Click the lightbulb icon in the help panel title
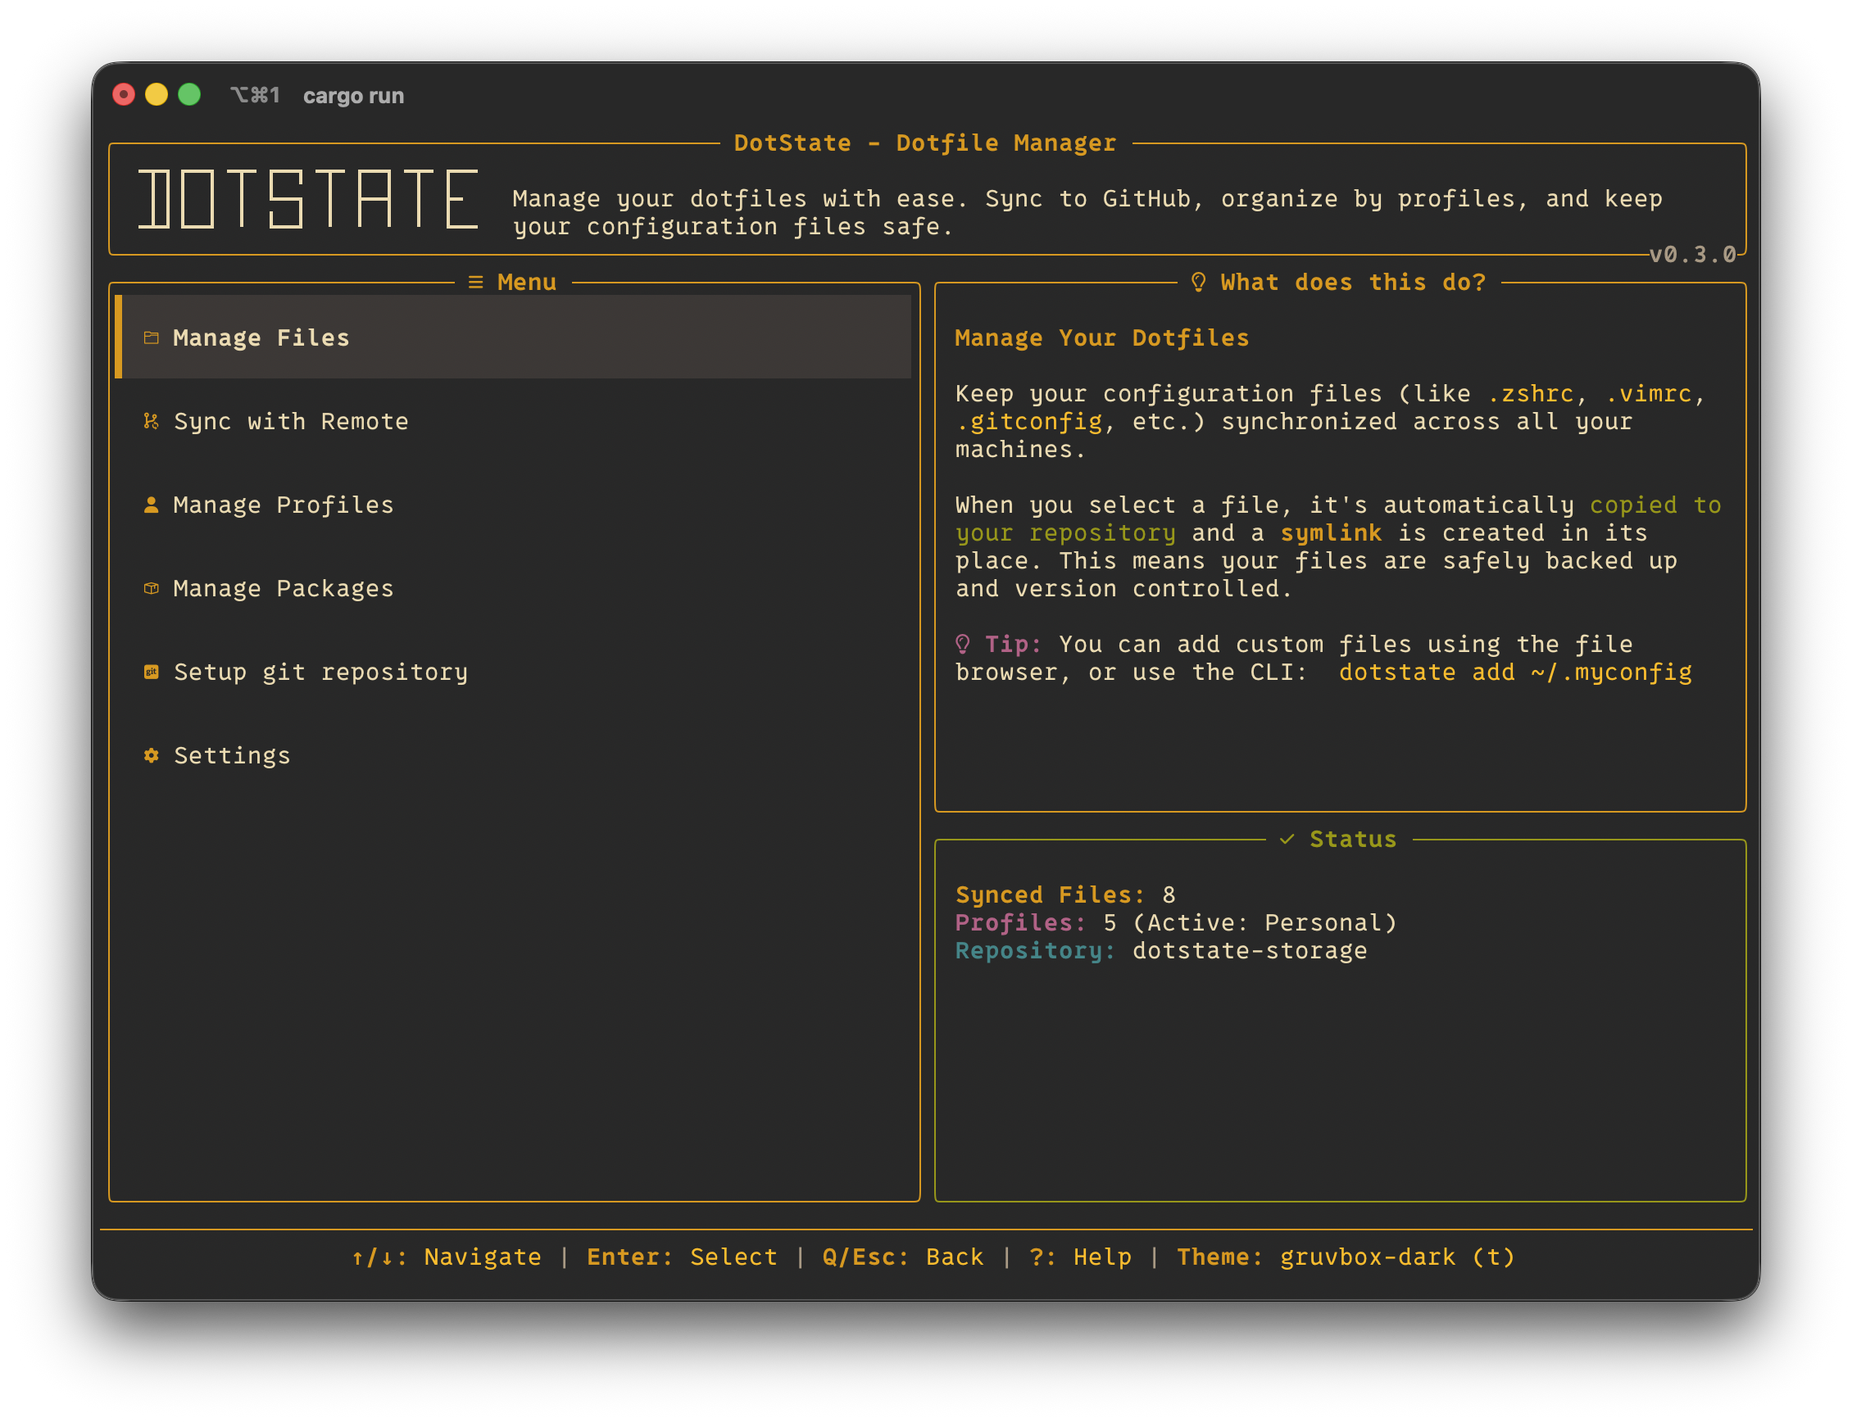The height and width of the screenshot is (1422, 1852). click(x=1197, y=282)
